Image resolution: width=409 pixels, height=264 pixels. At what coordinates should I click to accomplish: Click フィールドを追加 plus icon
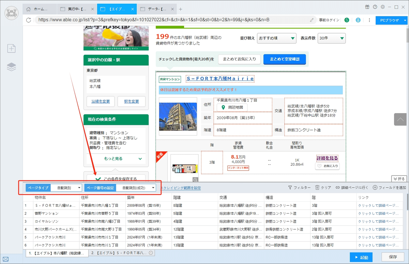pyautogui.click(x=375, y=188)
